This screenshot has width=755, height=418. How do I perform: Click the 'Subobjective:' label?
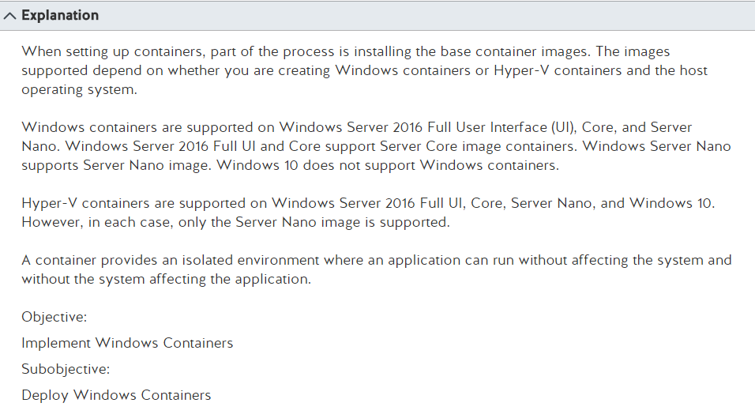coord(66,369)
